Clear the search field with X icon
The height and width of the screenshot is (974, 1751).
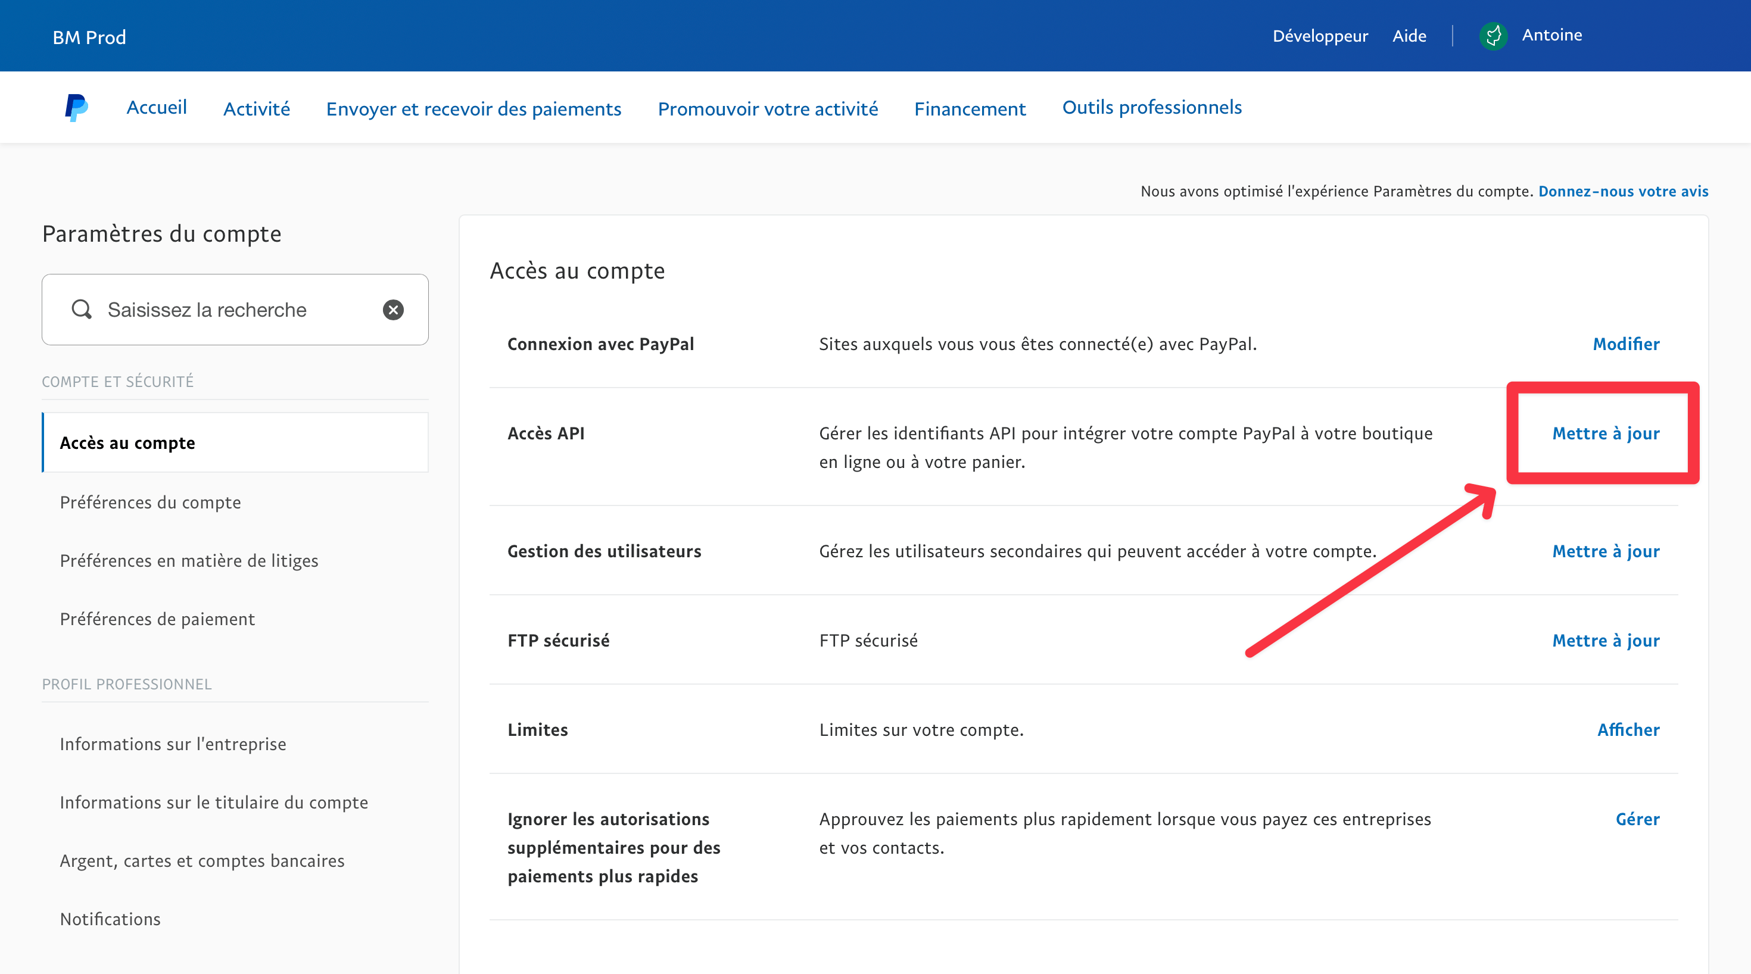(393, 310)
